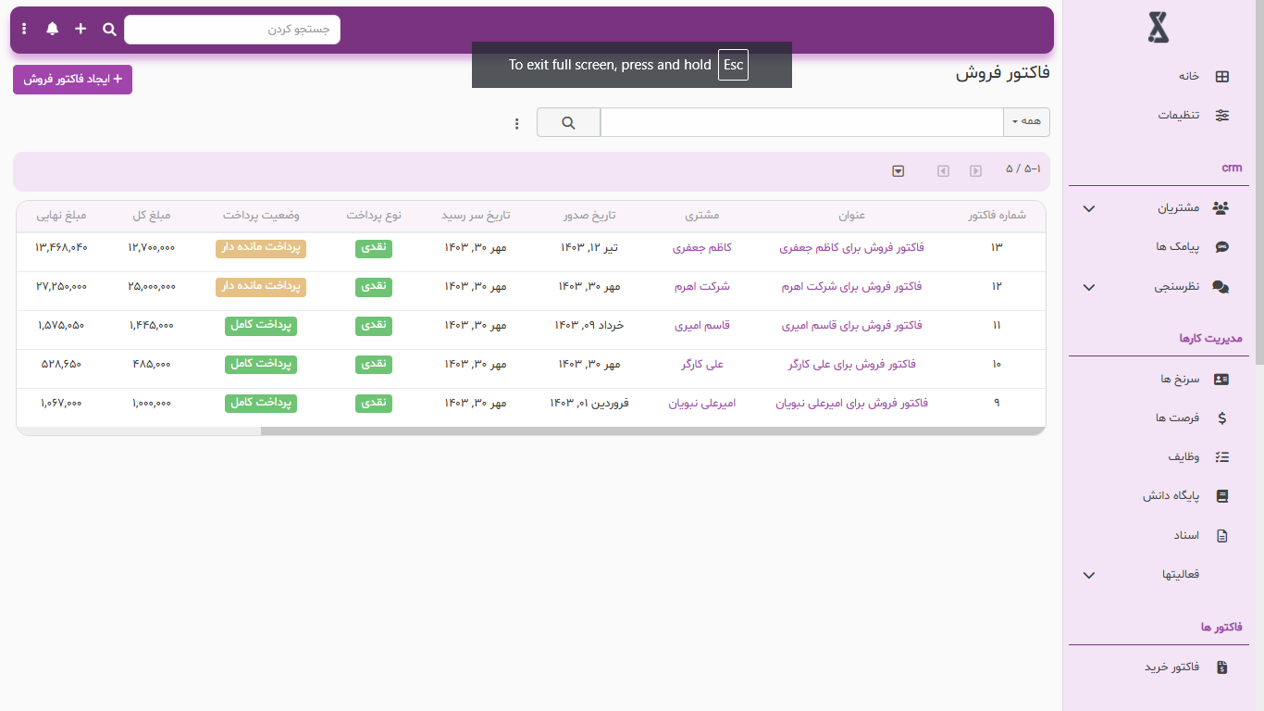
Task: Click the نظرسنجی chat bubbles icon
Action: click(1221, 287)
